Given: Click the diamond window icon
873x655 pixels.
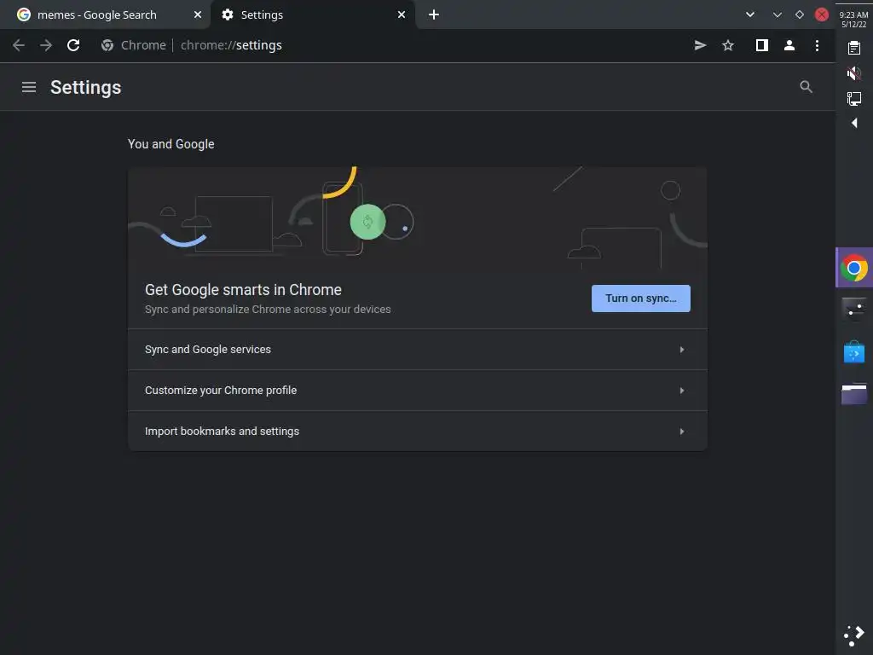Looking at the screenshot, I should pos(800,14).
